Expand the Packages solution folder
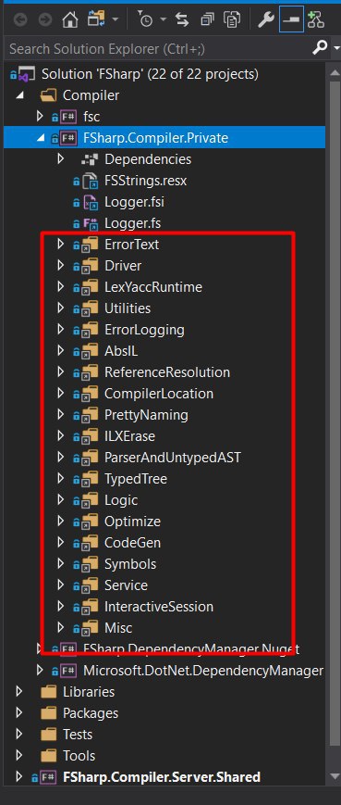The image size is (341, 805). click(19, 712)
